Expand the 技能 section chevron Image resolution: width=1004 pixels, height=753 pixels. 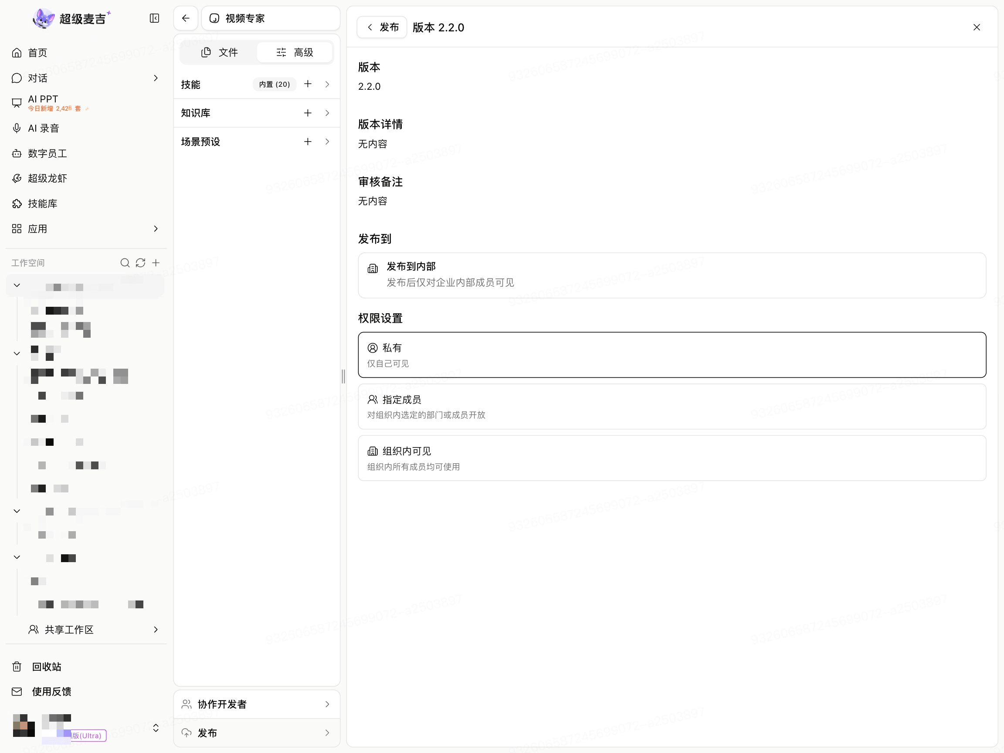(x=327, y=85)
